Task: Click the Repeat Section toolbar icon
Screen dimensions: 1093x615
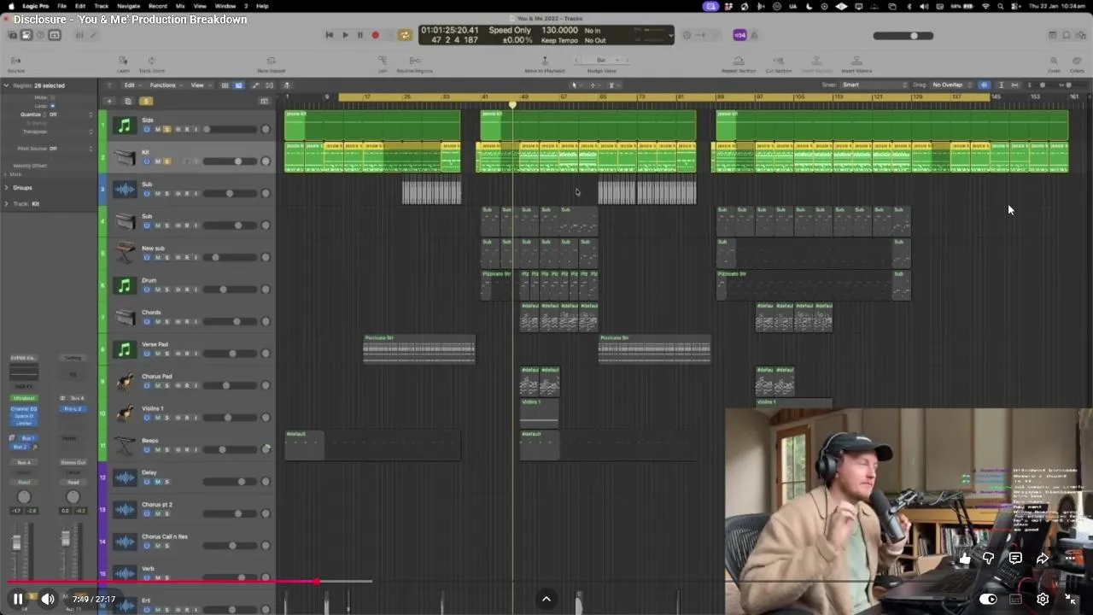Action: coord(739,64)
